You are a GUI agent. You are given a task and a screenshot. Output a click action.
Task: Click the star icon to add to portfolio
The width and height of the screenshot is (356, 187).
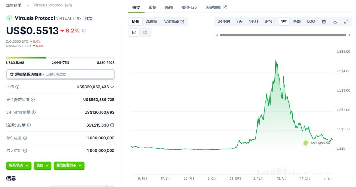coord(12,74)
